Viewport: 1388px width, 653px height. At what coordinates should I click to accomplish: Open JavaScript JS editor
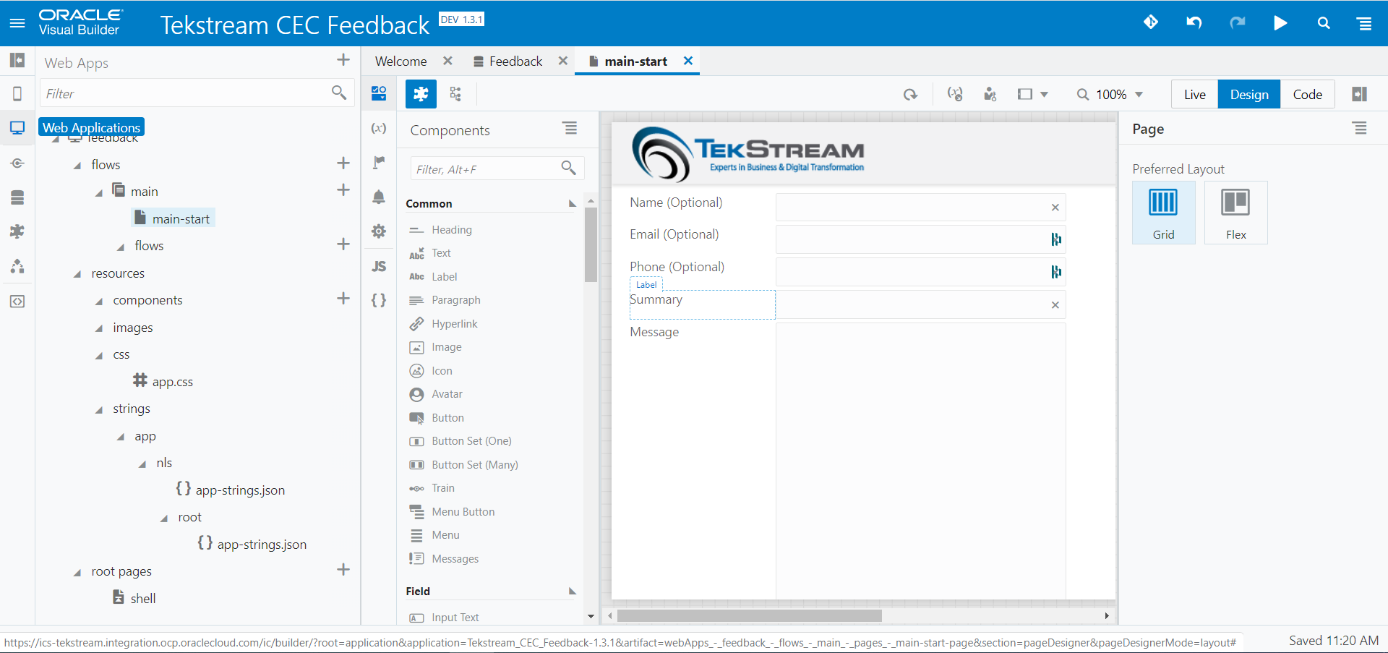point(379,266)
